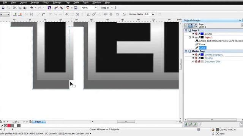Click the blue color swatch of Guides layer
243x136 pixels.
(x=202, y=34)
